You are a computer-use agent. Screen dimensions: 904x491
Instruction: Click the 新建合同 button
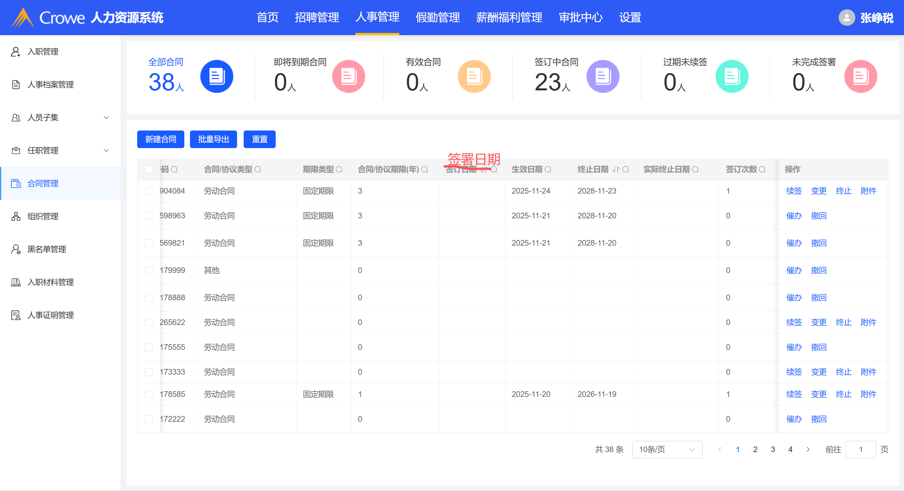160,140
